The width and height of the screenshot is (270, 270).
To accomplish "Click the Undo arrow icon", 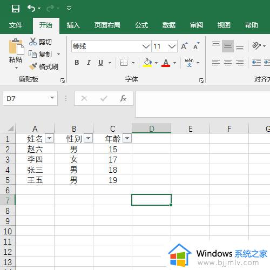I will pos(31,8).
